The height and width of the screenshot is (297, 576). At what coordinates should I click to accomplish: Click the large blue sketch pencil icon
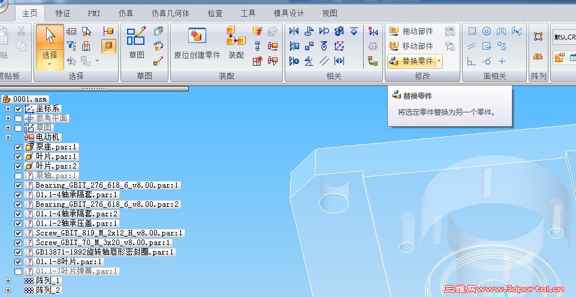tap(136, 35)
